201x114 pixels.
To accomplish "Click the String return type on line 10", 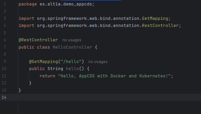I will click(55, 69).
